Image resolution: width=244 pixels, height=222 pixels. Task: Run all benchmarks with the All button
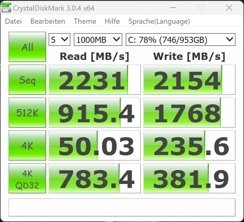click(27, 47)
